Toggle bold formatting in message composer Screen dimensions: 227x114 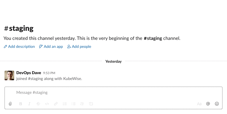21,104
